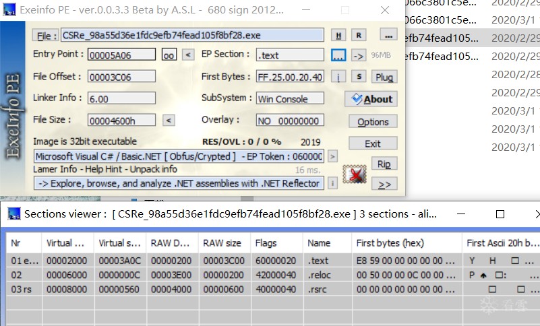Click the EP Section .text field
This screenshot has width=540, height=326.
(x=290, y=55)
